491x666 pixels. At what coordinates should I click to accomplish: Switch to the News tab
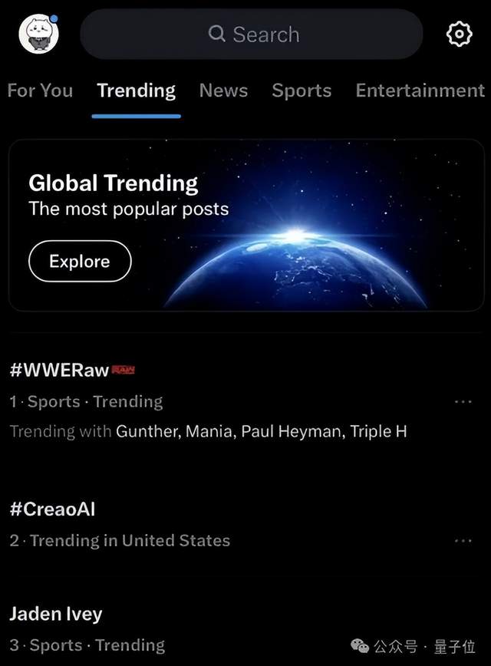(223, 91)
